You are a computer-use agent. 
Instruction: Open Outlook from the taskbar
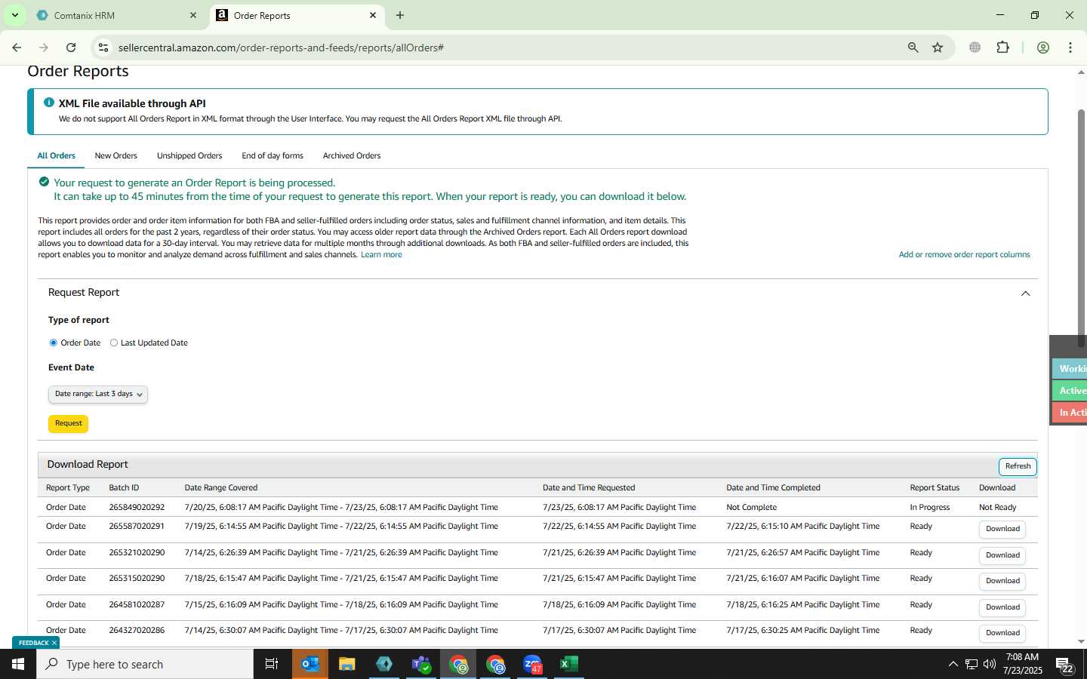coord(309,664)
